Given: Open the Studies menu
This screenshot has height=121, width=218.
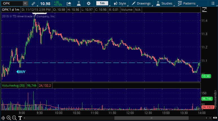Looking at the screenshot, I should pos(164,3).
